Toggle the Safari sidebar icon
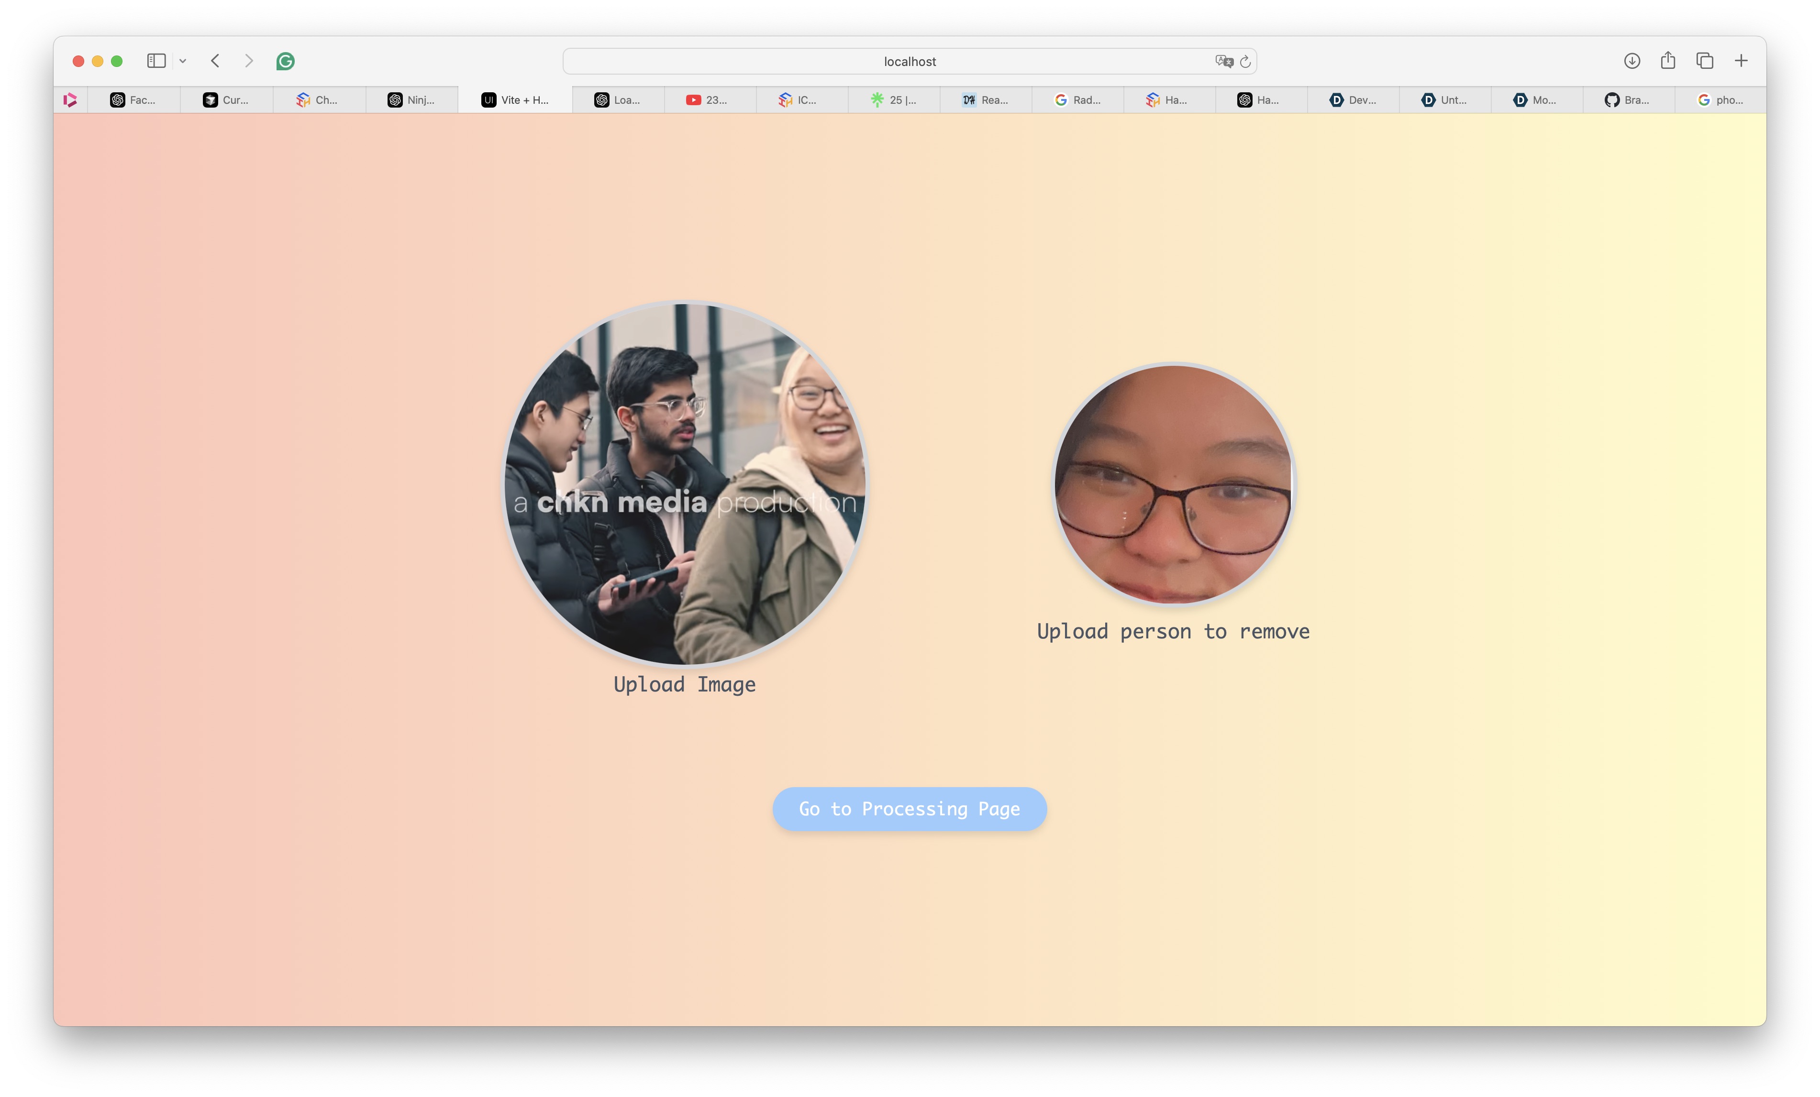Viewport: 1820px width, 1097px height. click(x=156, y=61)
